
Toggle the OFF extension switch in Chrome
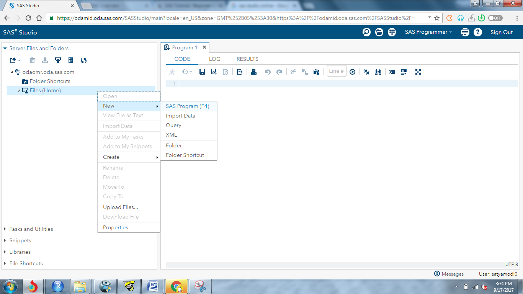[495, 18]
